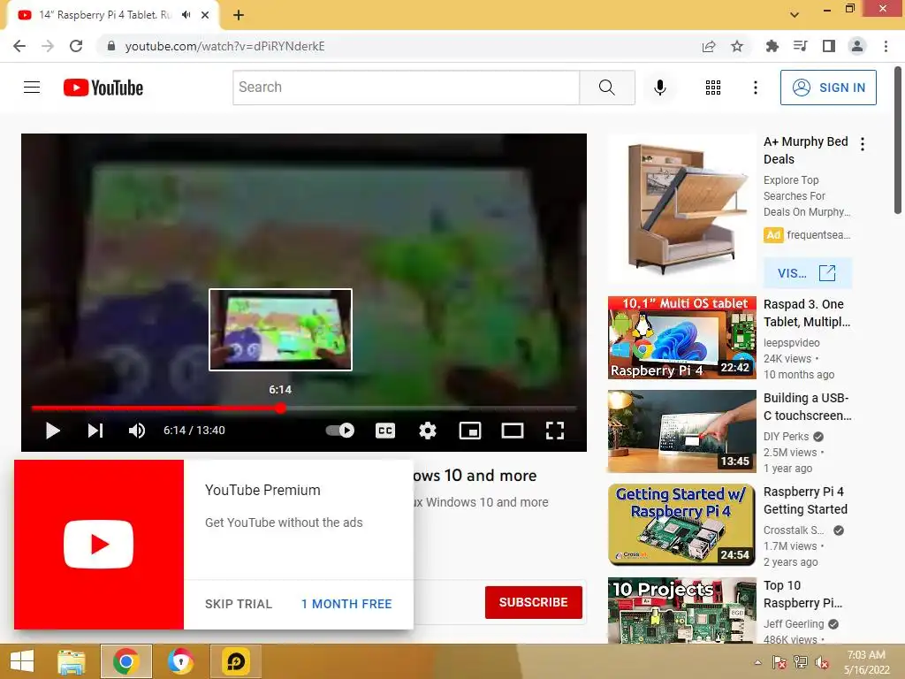Image resolution: width=905 pixels, height=679 pixels.
Task: Click the page vertical scrollbar
Action: [898, 141]
